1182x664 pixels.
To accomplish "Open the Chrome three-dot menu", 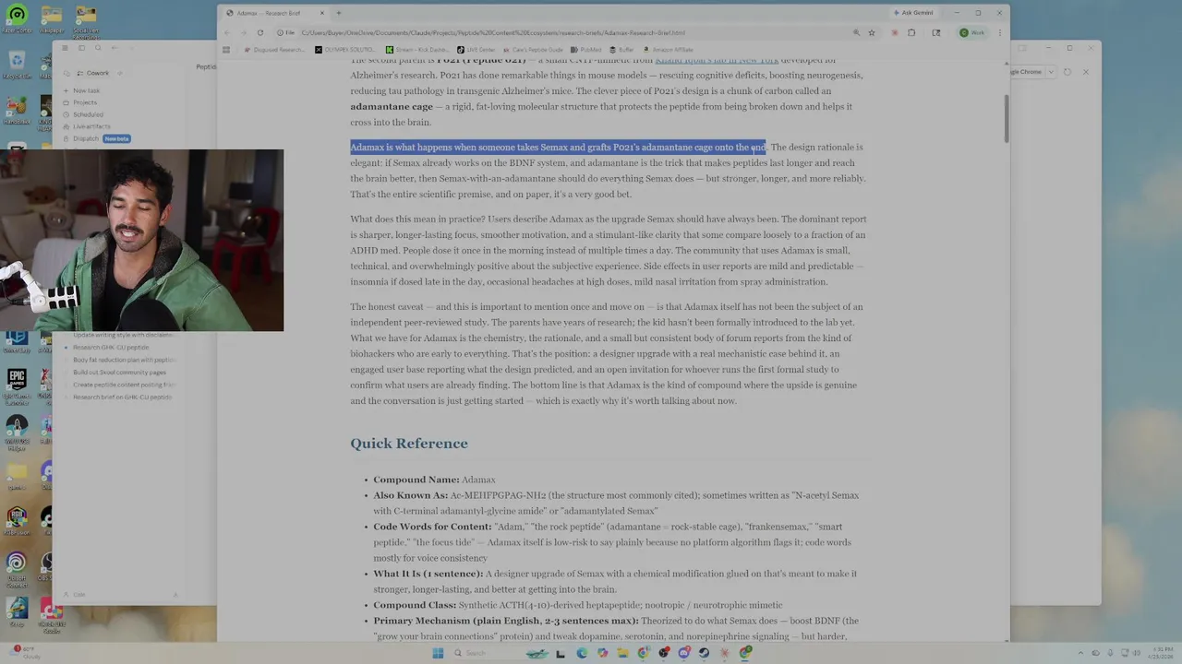I will [999, 33].
